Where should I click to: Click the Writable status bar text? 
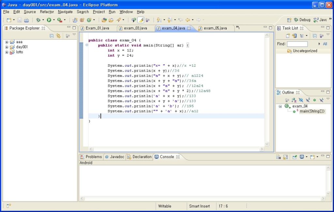pos(165,206)
